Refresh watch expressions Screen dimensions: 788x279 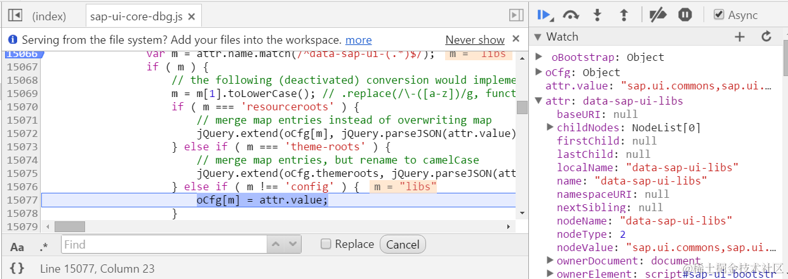766,37
